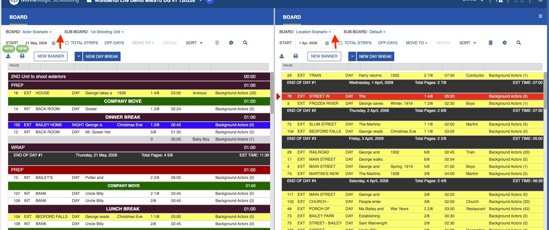Expand the Actor Scenario board dropdown
The image size is (549, 230).
(x=37, y=32)
